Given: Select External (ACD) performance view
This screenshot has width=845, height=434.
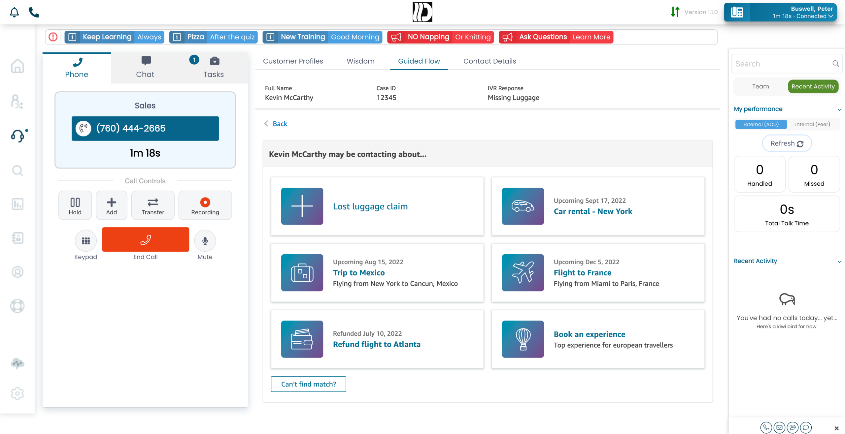Looking at the screenshot, I should [x=761, y=124].
